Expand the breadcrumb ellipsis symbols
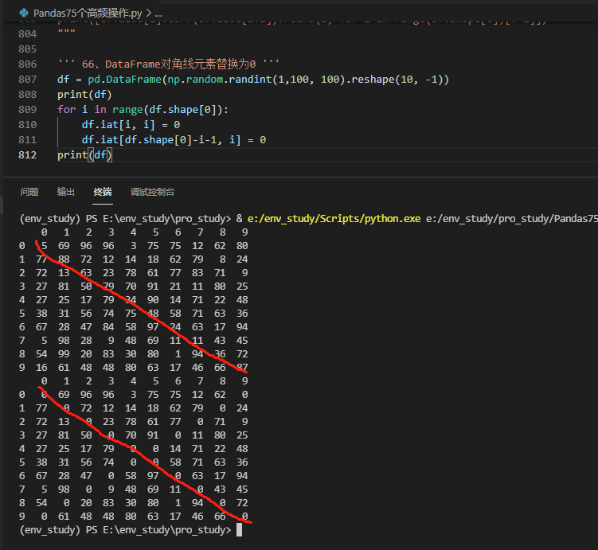 point(158,14)
